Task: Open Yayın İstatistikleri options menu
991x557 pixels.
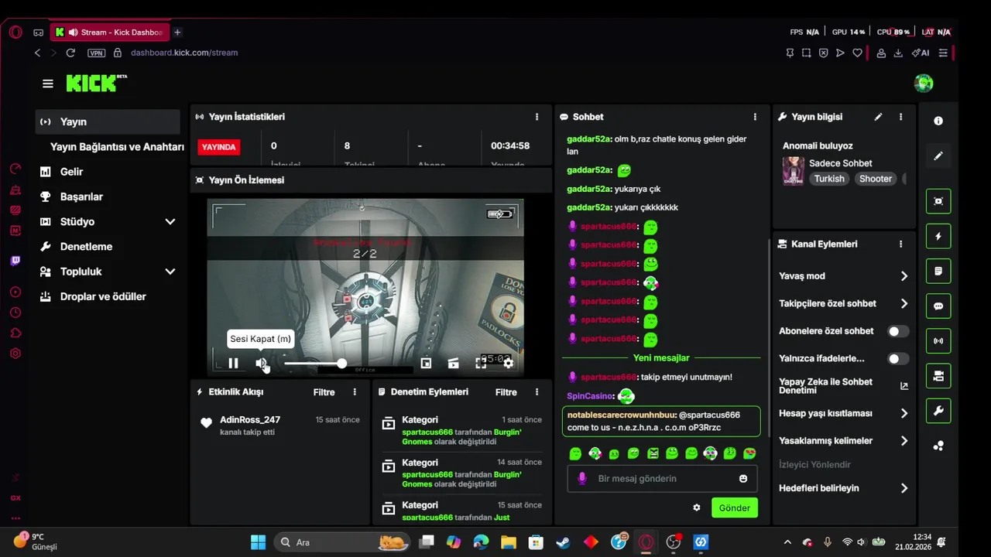Action: pos(537,117)
